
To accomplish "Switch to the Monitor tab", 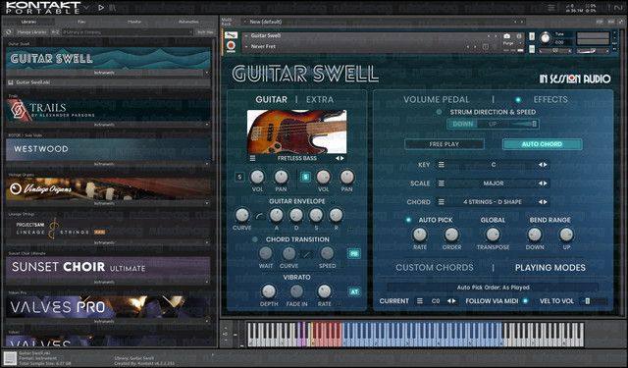I will [x=134, y=22].
